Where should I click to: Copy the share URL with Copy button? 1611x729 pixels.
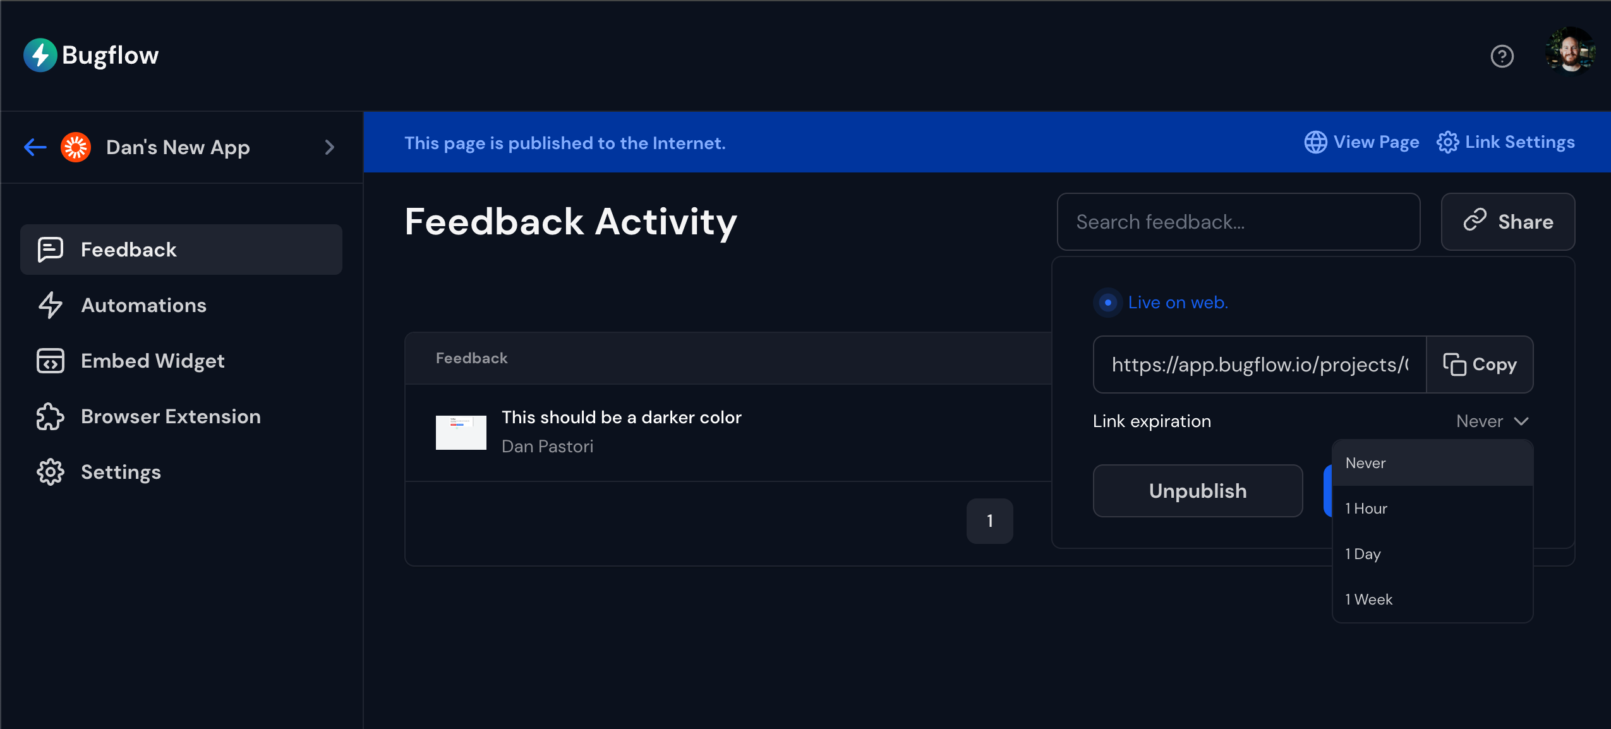coord(1480,364)
